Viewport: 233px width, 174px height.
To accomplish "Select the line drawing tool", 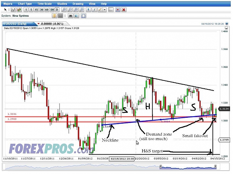I will tap(94, 10).
